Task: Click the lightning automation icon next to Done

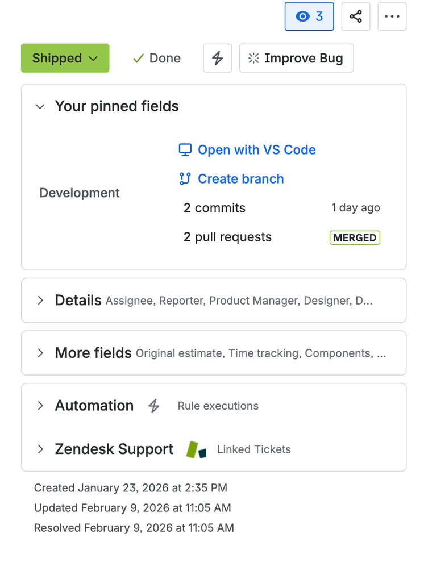Action: pyautogui.click(x=217, y=58)
